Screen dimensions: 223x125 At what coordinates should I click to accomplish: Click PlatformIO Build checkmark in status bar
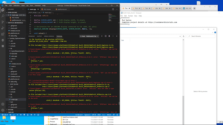14,115
